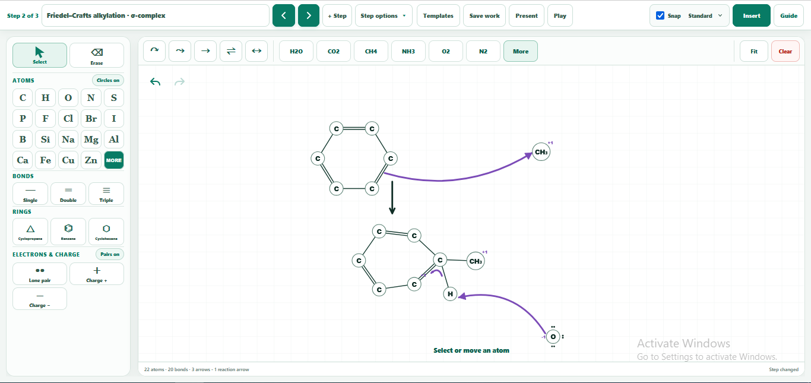Viewport: 811px width, 383px height.
Task: Pick the Hydrogen (H) atom button
Action: coord(46,98)
